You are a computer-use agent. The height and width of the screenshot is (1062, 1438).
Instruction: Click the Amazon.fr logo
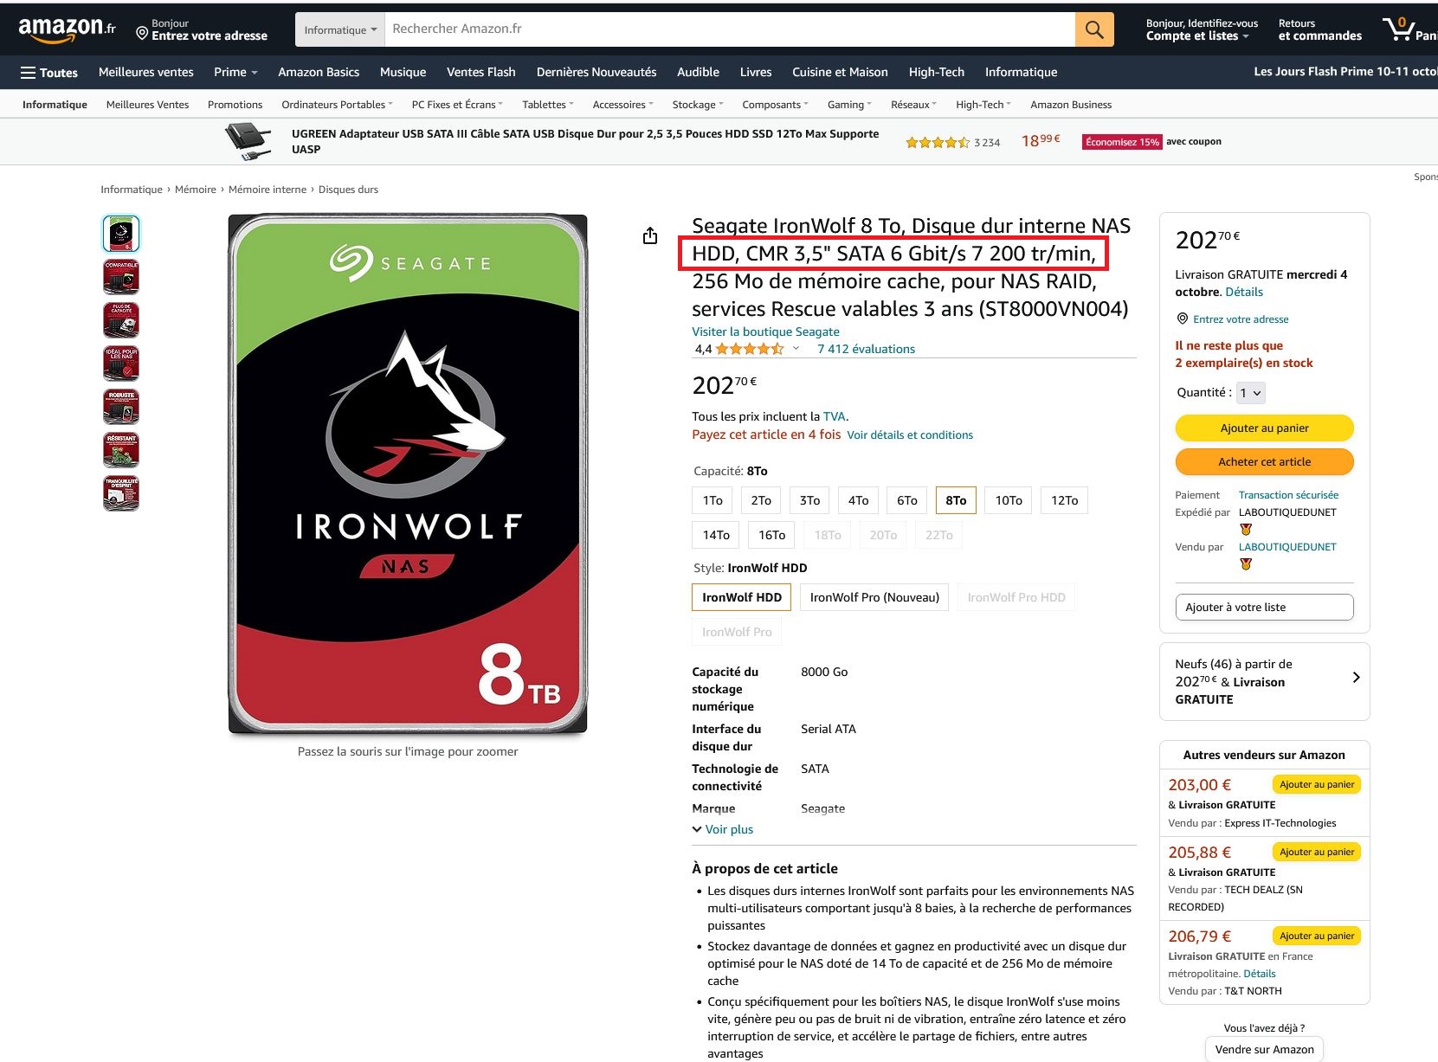point(67,29)
